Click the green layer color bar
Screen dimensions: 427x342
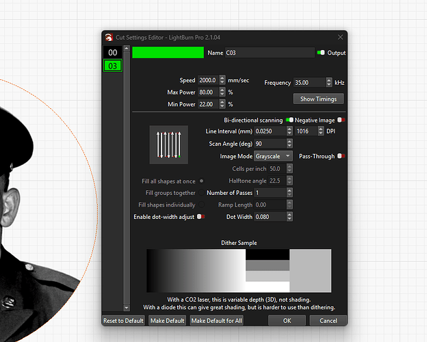(x=168, y=53)
